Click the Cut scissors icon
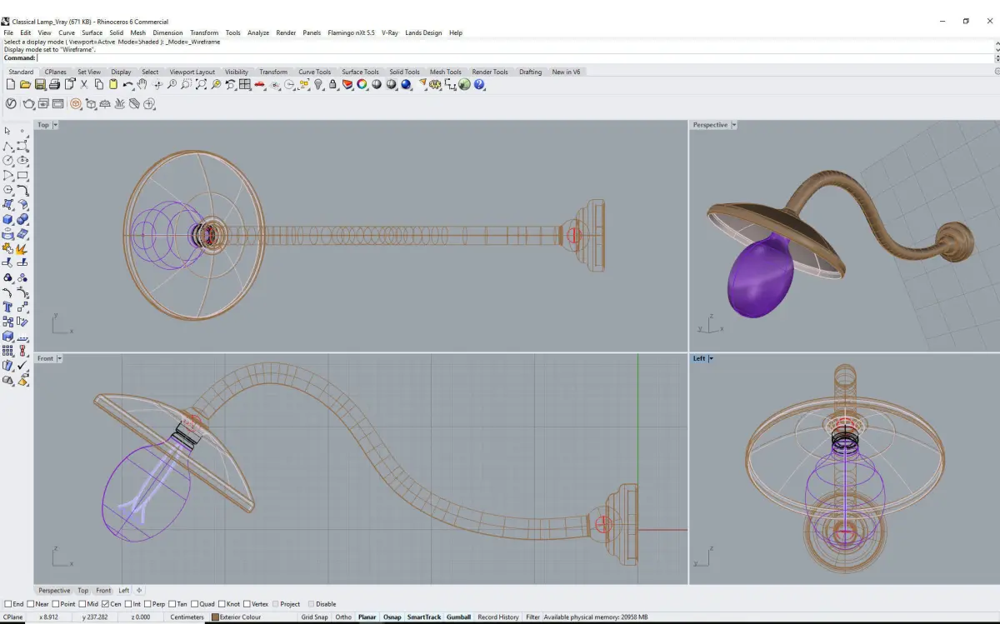1000x624 pixels. click(x=83, y=84)
